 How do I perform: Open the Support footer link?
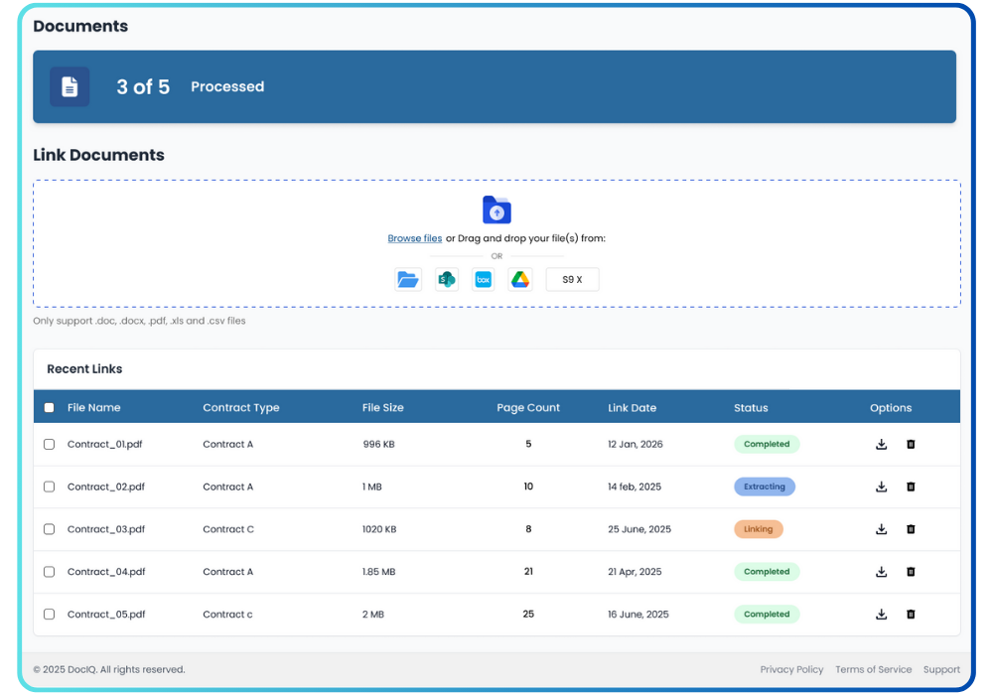[x=941, y=669]
